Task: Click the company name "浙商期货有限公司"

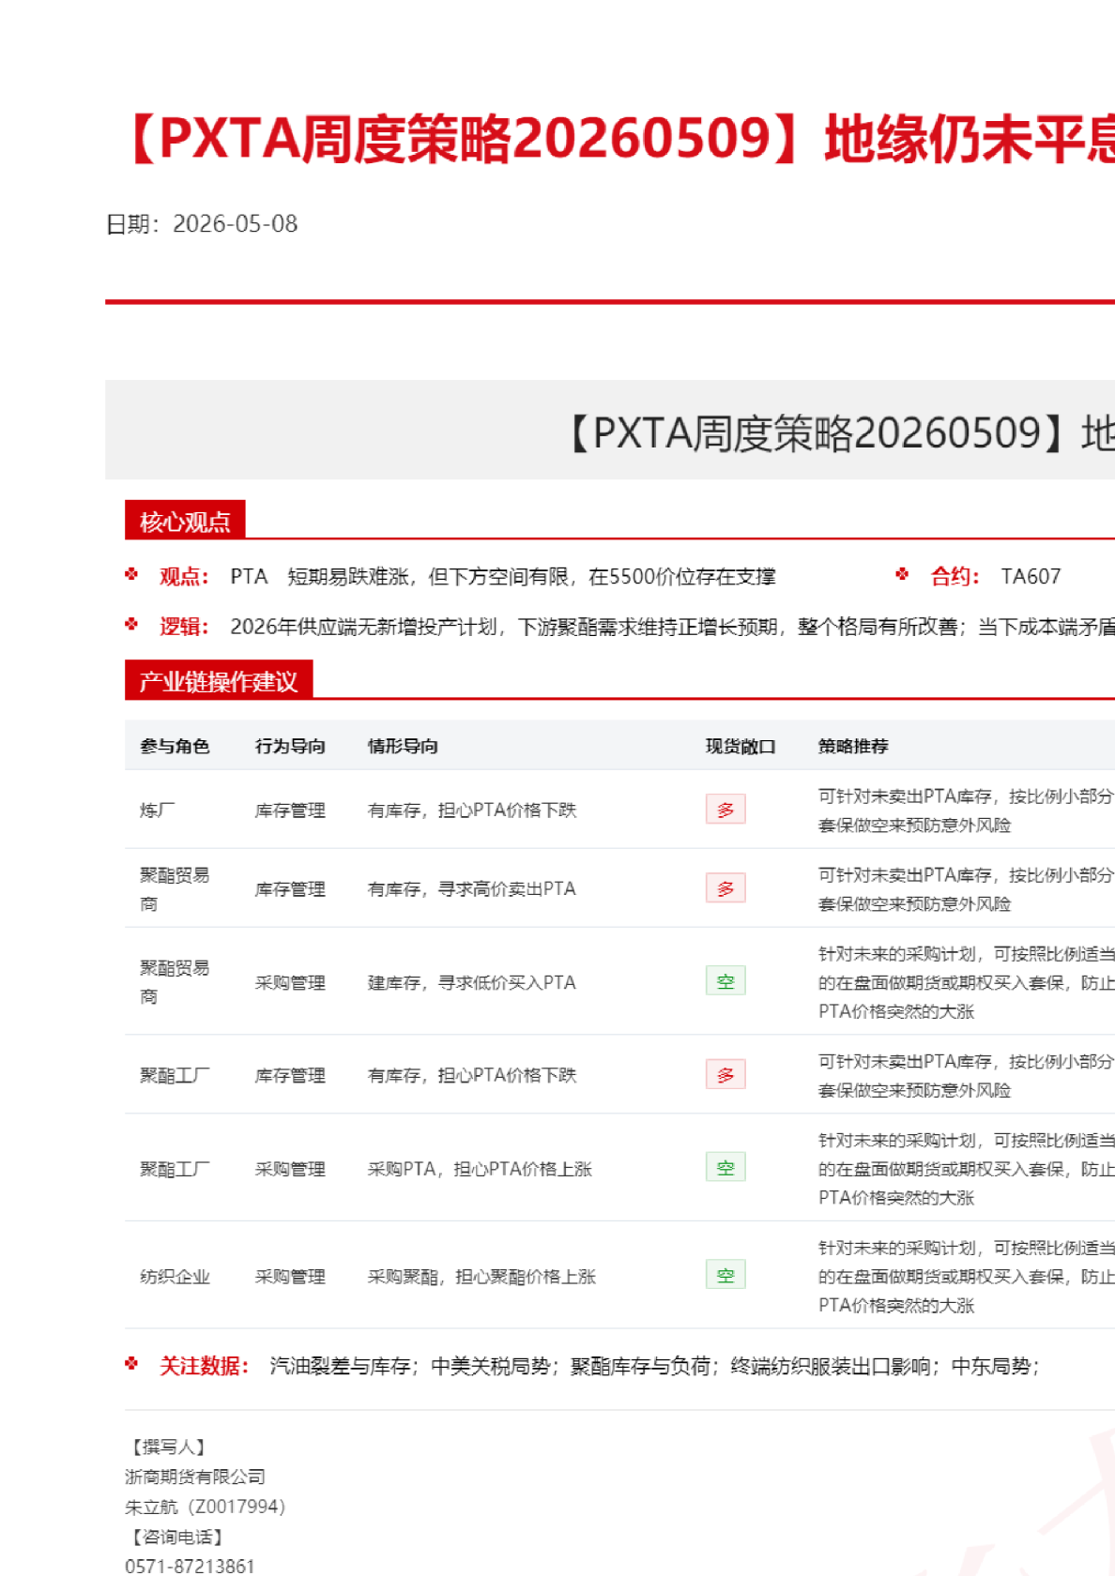Action: tap(195, 1477)
